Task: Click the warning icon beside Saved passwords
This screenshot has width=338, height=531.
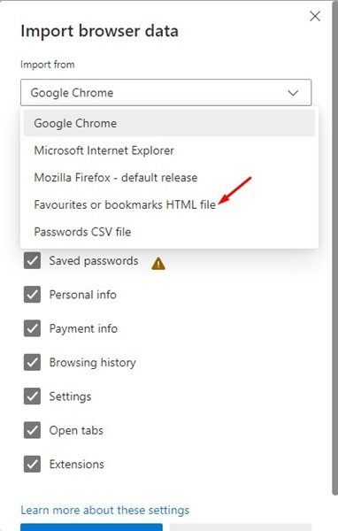Action: (158, 264)
